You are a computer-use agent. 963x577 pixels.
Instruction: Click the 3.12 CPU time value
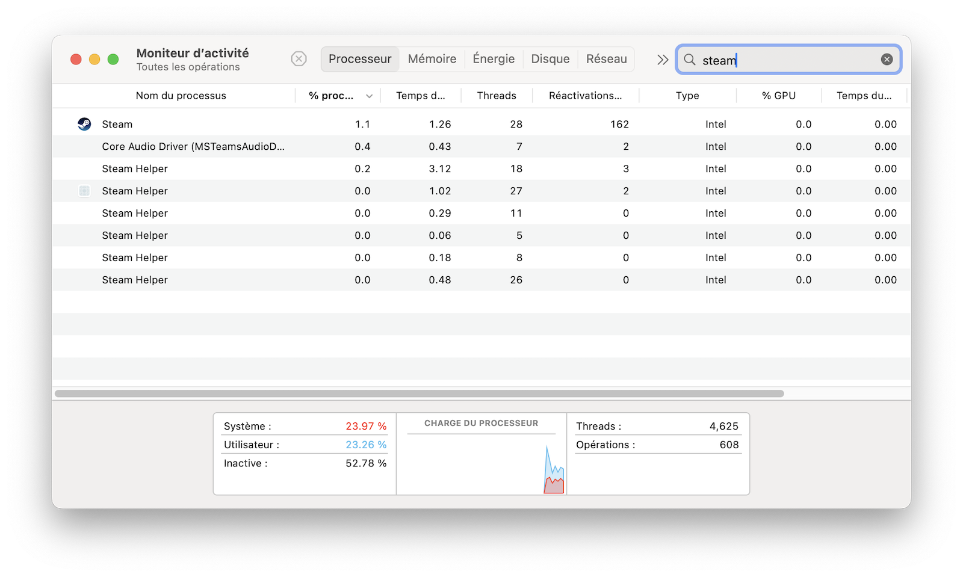(x=440, y=169)
